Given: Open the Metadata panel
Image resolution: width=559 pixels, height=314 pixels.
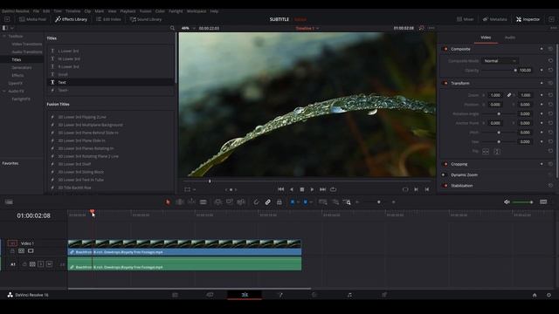Looking at the screenshot, I should [x=495, y=19].
